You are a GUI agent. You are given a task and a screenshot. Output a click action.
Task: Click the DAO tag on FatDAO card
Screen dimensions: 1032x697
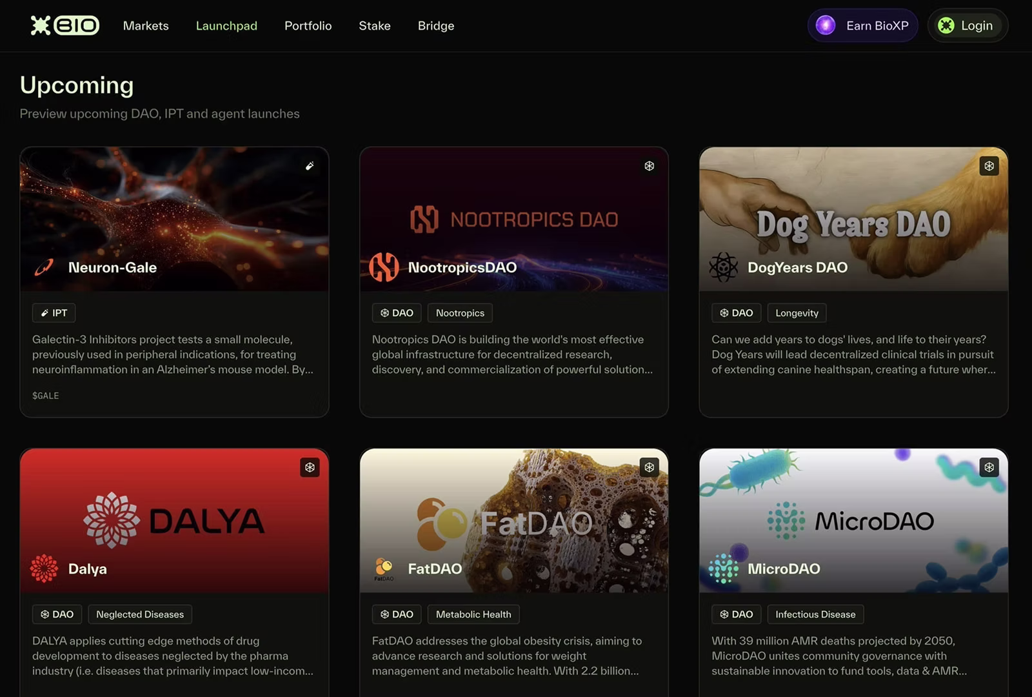(397, 614)
